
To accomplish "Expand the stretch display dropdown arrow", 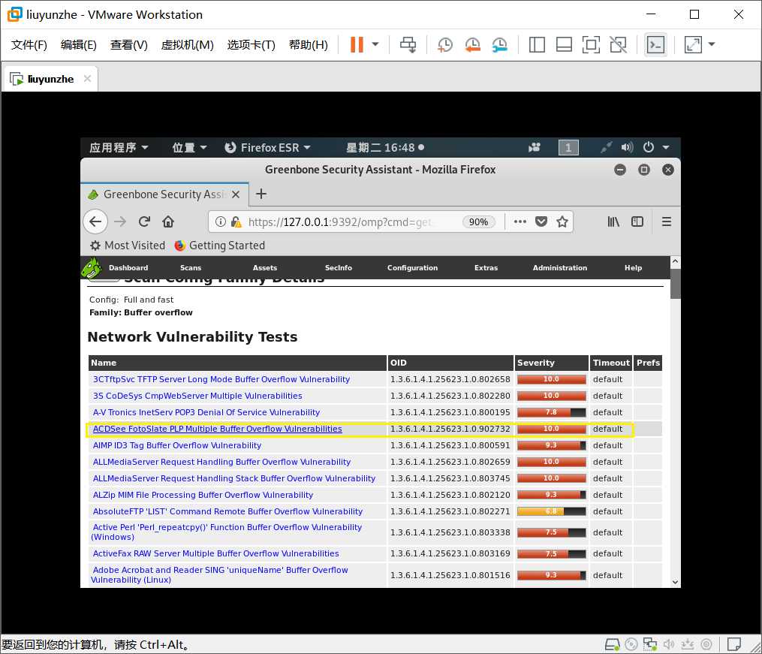I will 712,45.
